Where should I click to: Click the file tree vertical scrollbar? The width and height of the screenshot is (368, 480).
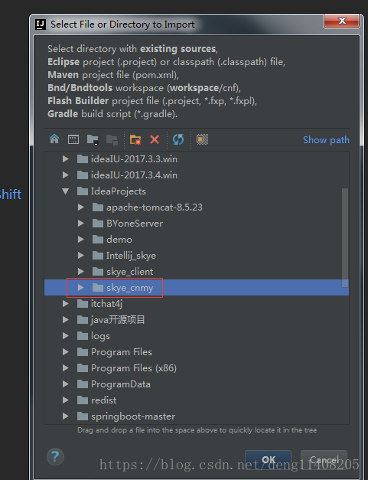[345, 238]
